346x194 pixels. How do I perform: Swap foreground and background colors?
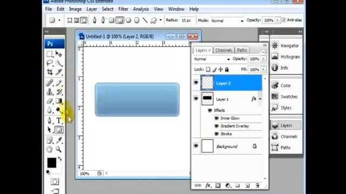coord(60,158)
